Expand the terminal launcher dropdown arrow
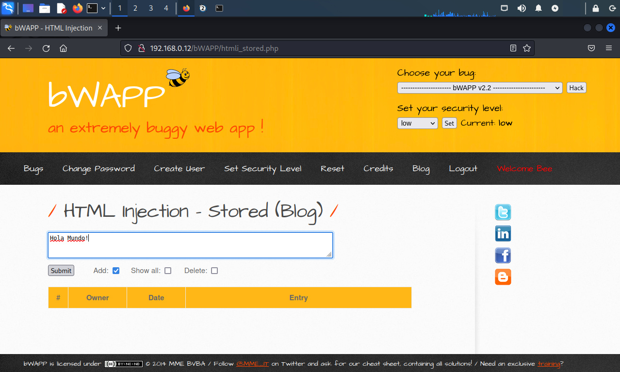 (103, 8)
